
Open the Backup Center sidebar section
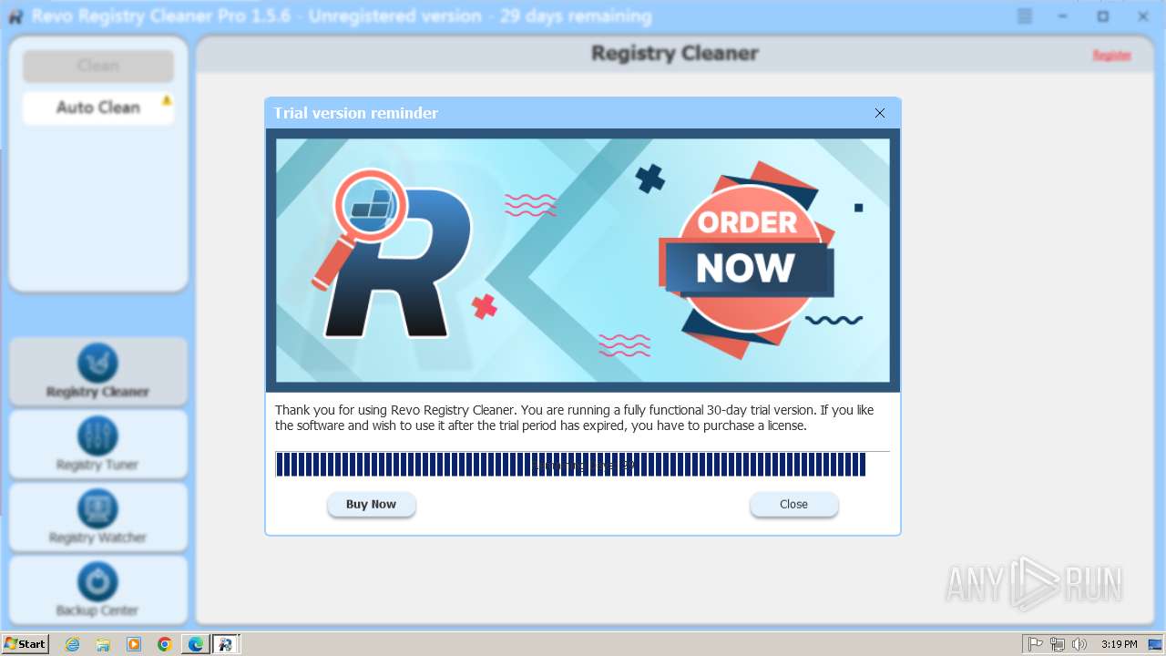98,590
